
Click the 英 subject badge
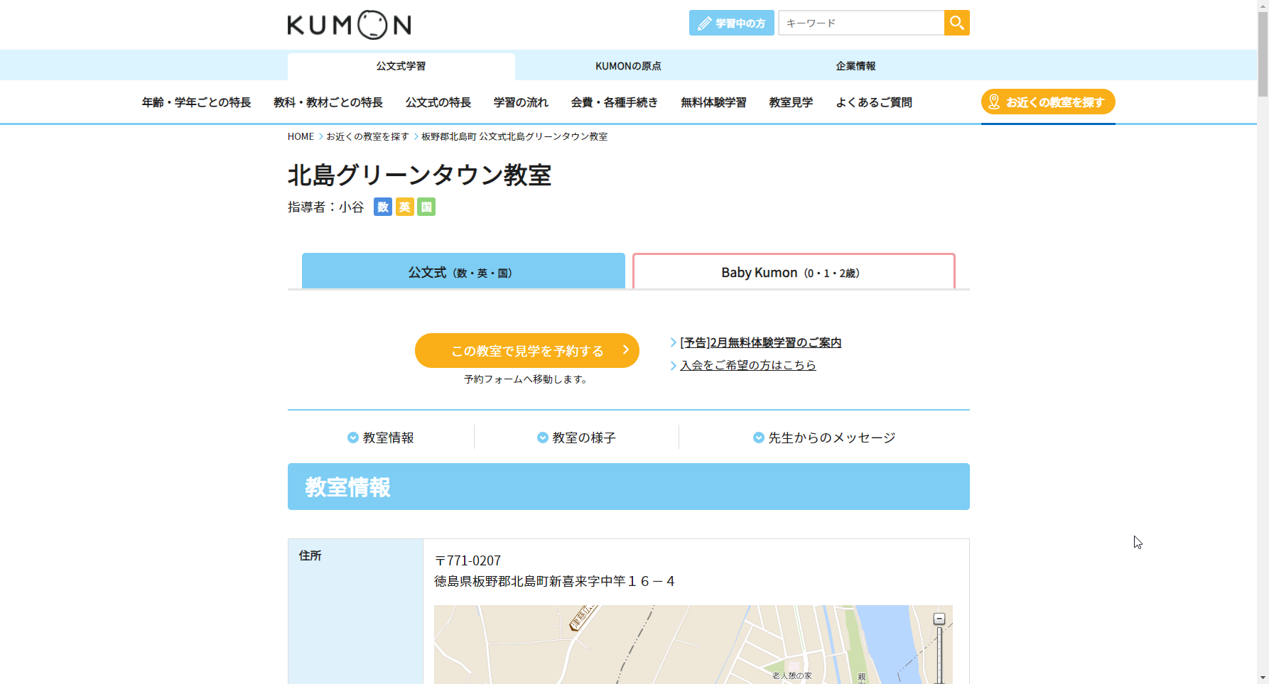pos(405,207)
